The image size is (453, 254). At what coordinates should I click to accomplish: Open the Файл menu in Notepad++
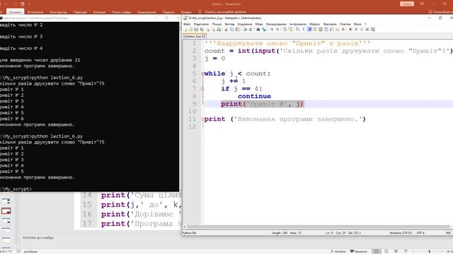[x=187, y=24]
